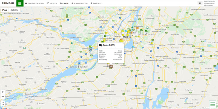Viewport: 218px width, 109px height.
Task: Zoom in with the plus button
Action: 3,92
